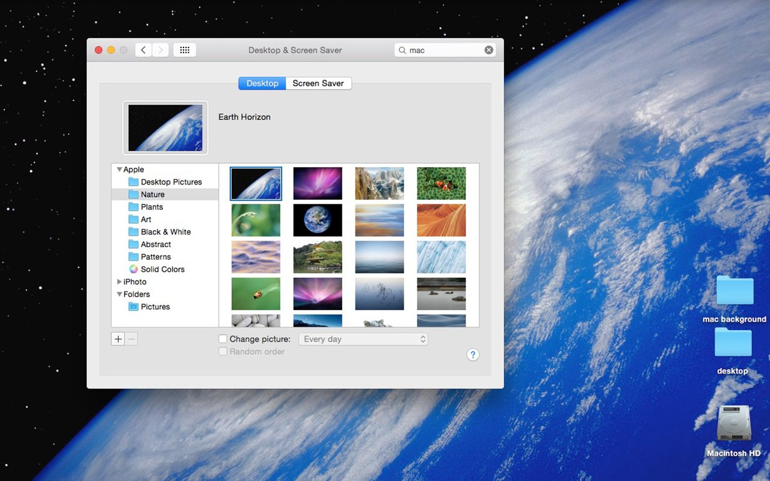
Task: Select the purple rippled water thumbnail
Action: 256,257
